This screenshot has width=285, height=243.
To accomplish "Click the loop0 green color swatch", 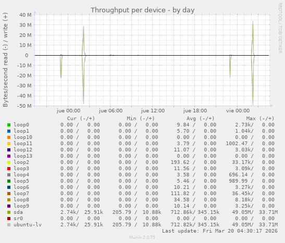I will pos(9,125).
